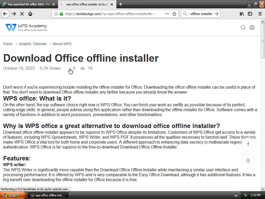Click the 'Why is WPS office a great alternative' heading

click(111, 126)
